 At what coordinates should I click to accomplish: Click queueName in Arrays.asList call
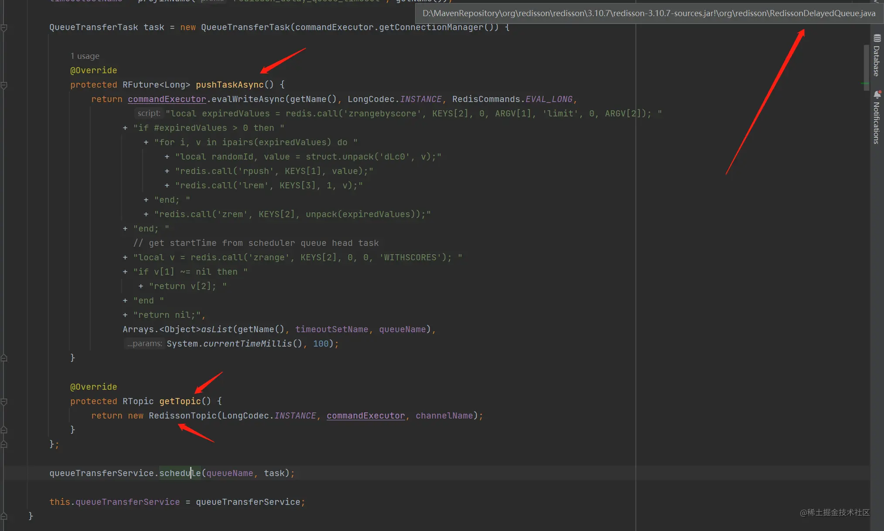click(x=402, y=329)
